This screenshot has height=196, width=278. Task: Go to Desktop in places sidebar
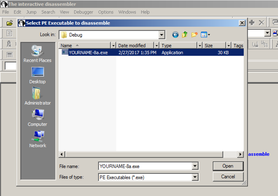tap(37, 75)
